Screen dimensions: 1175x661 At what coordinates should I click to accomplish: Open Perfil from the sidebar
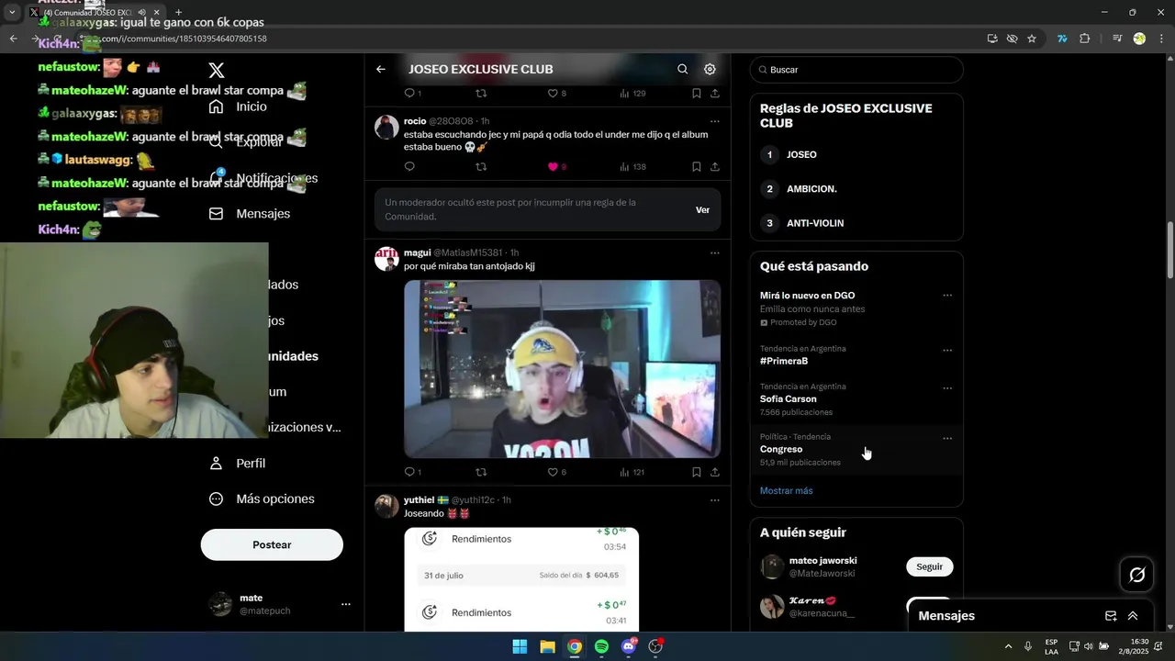[x=237, y=464]
